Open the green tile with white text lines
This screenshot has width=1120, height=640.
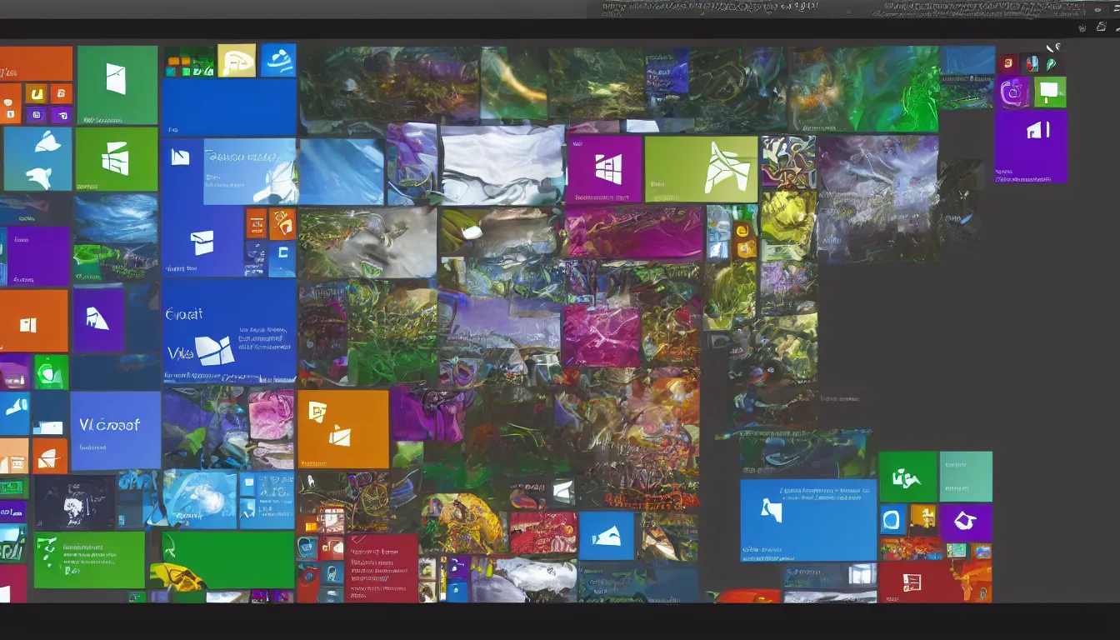[x=89, y=560]
